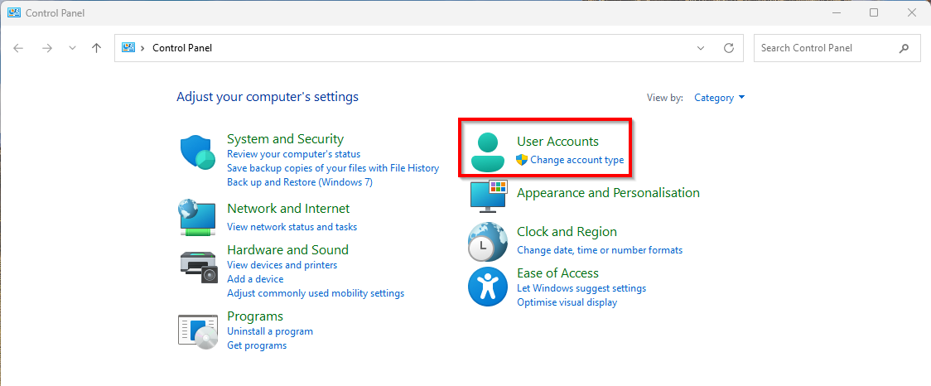Open Save backup copies with File History
The image size is (931, 386).
click(x=333, y=168)
